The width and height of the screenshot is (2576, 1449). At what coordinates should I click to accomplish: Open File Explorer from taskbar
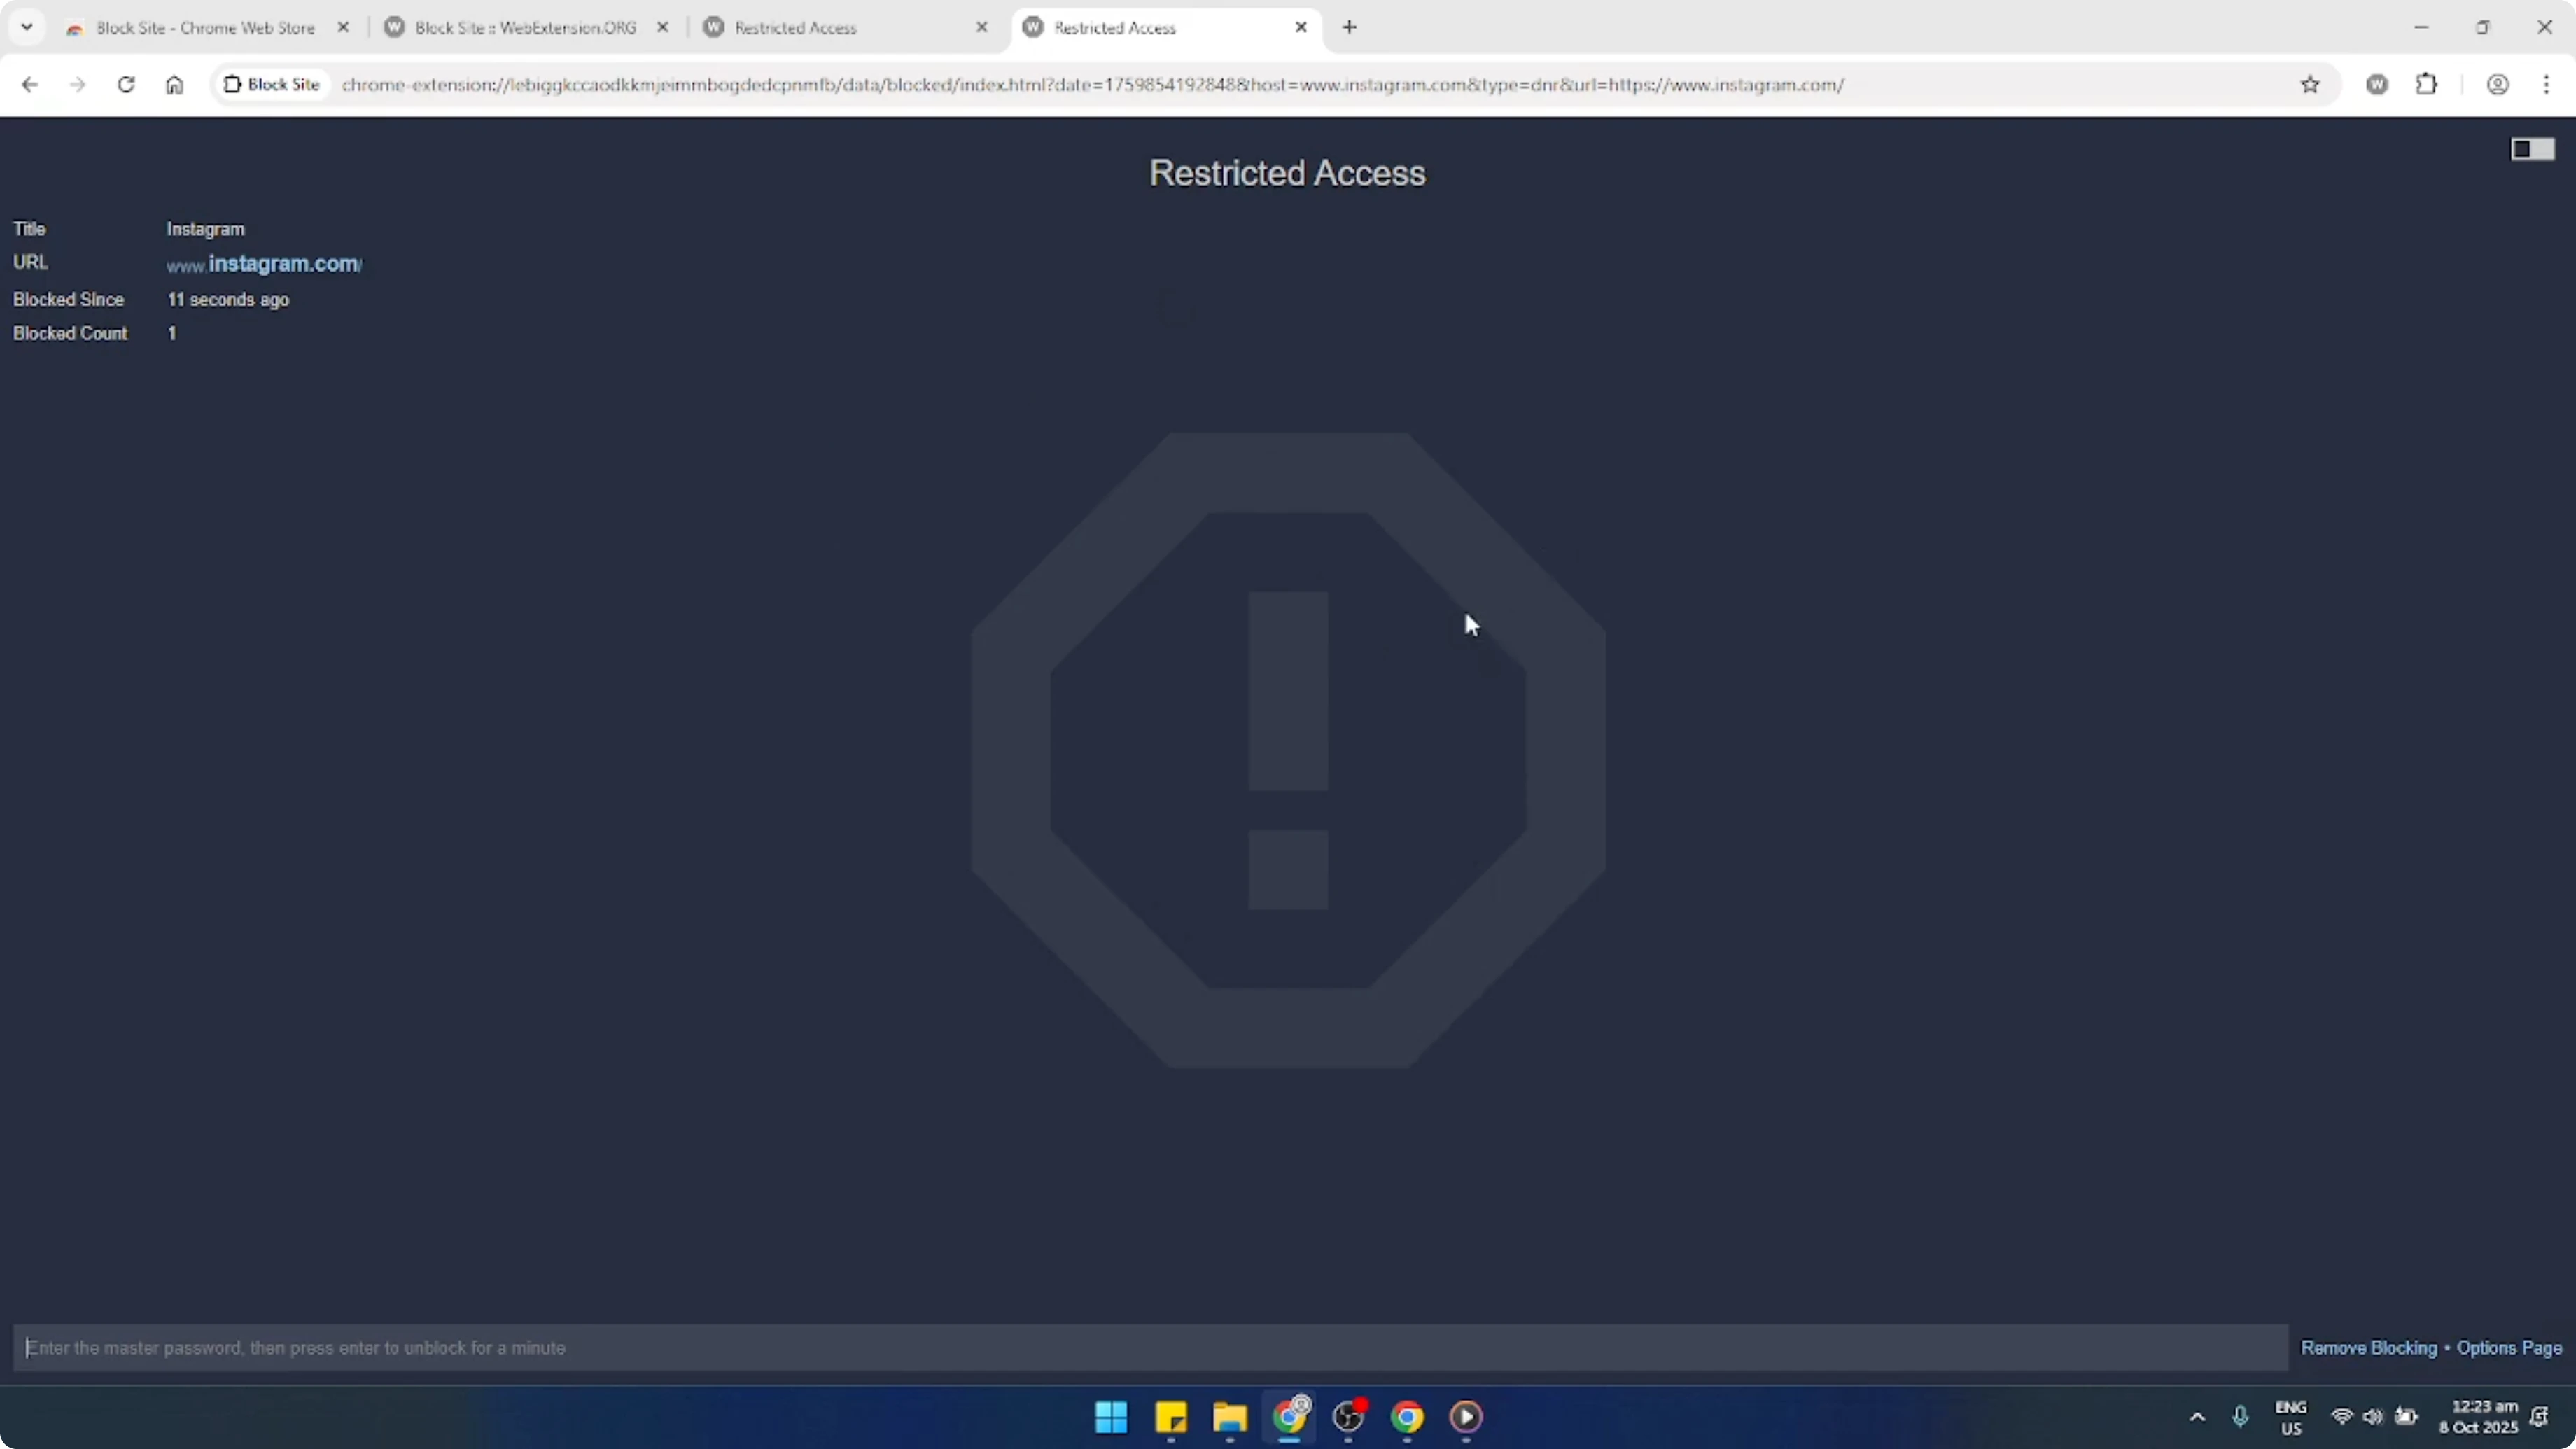(1230, 1417)
